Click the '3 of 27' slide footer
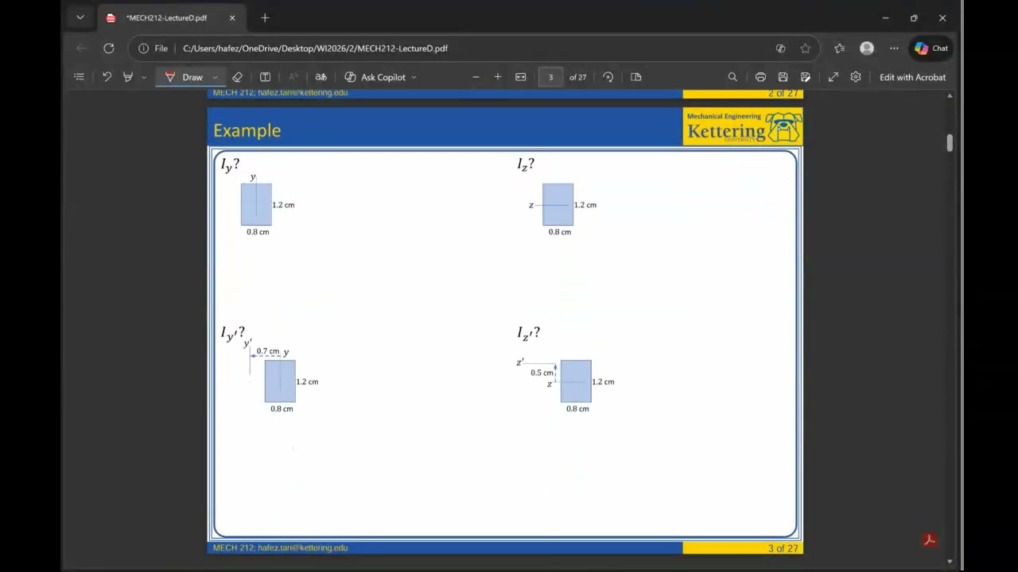Screen dimensions: 1018x572 coord(783,548)
